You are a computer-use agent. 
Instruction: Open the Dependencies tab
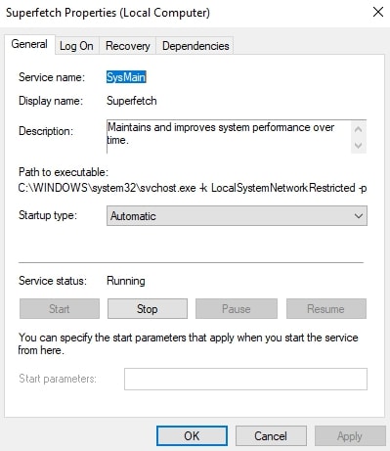[x=195, y=46]
